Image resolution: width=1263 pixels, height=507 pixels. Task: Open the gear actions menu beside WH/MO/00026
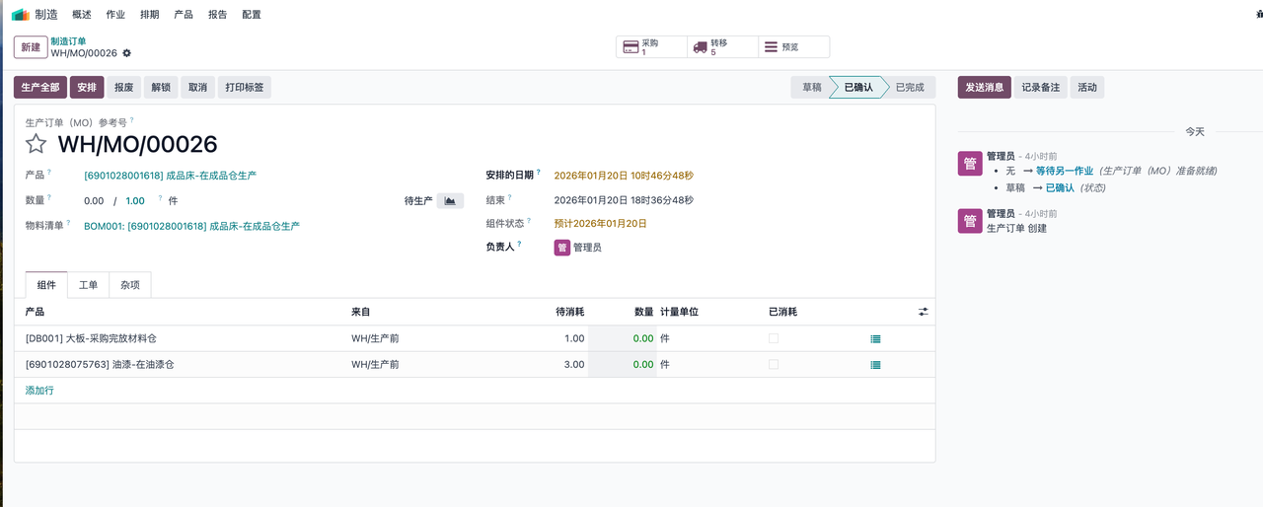coord(126,53)
